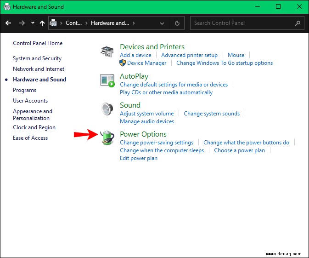Click the Sound speaker icon
The image size is (309, 258).
pyautogui.click(x=107, y=109)
